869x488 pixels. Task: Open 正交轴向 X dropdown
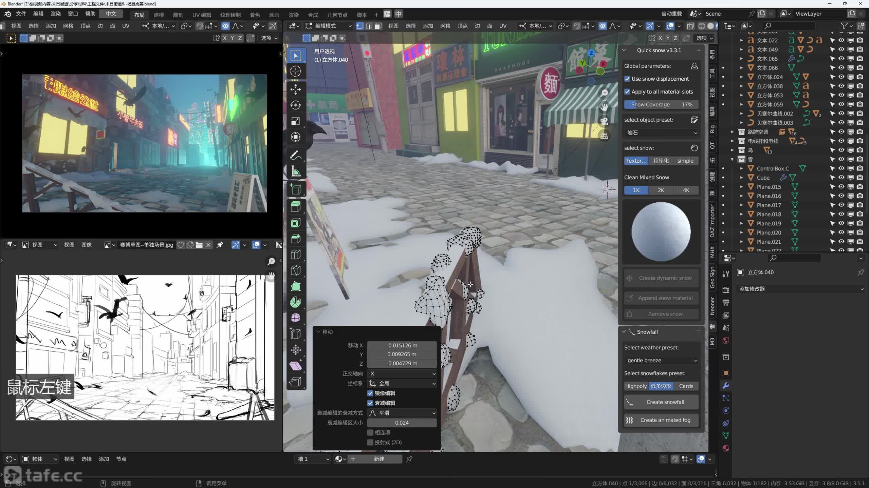(x=402, y=373)
